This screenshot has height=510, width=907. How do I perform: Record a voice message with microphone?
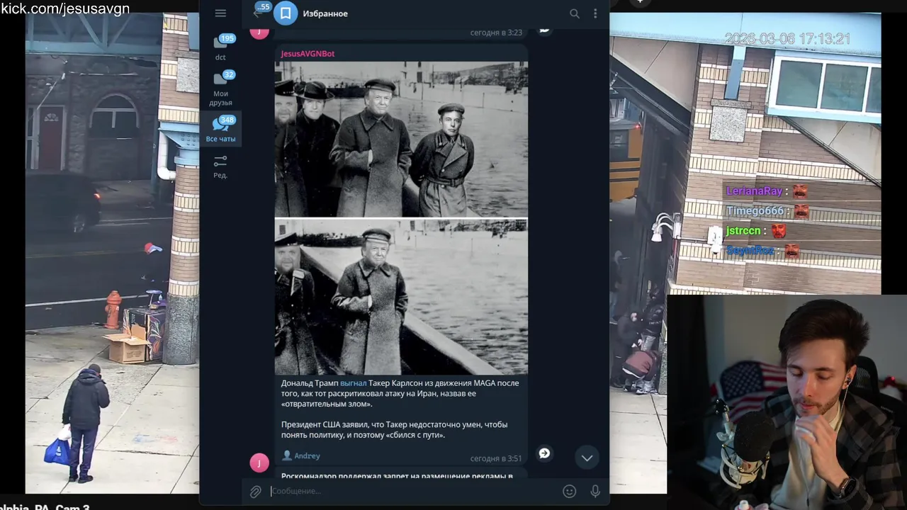pyautogui.click(x=595, y=491)
